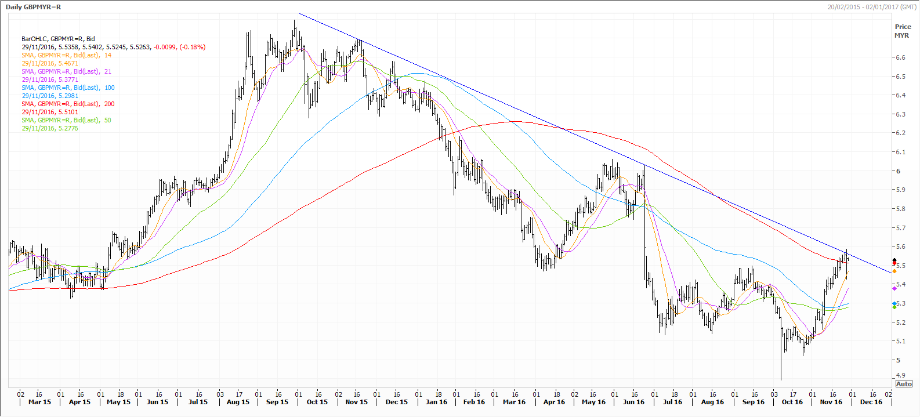This screenshot has height=417, width=920.
Task: Click the date range label in top right
Action: (x=871, y=7)
